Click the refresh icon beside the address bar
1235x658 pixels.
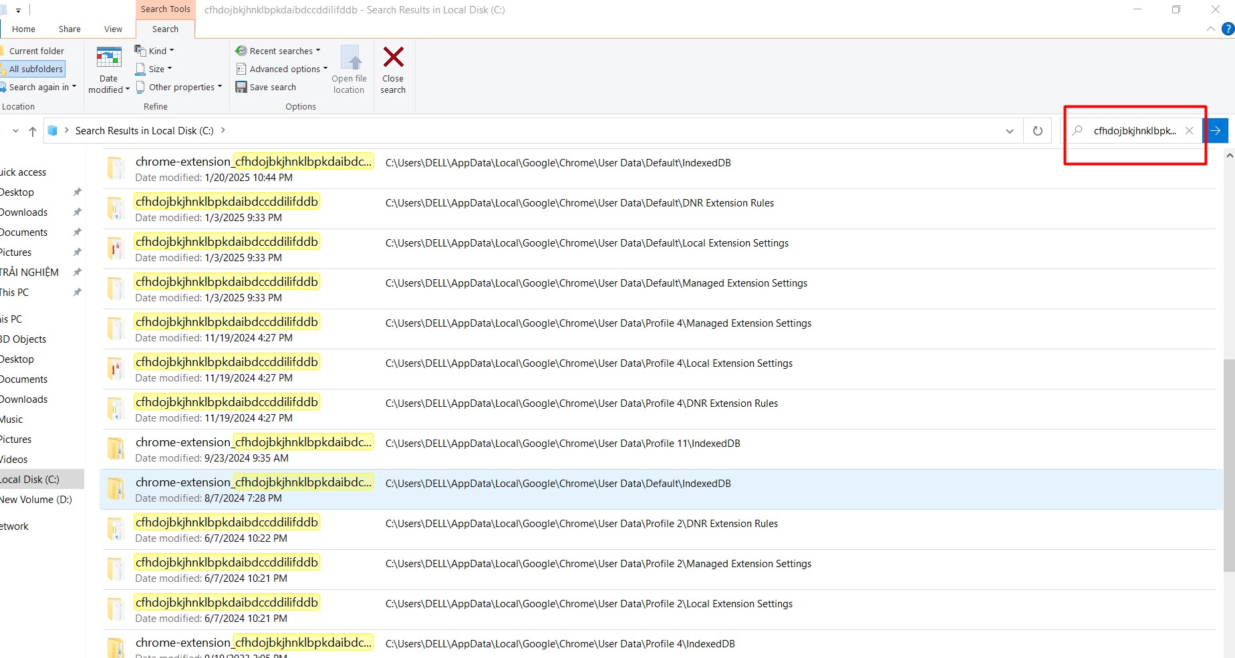coord(1037,131)
